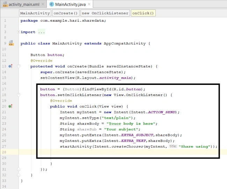
Task: Click implements gutter icon at line 20
Action: click(x=10, y=106)
